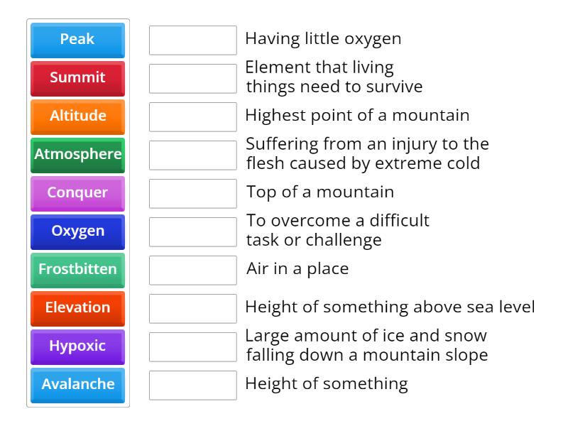This screenshot has height=426, width=568.
Task: Select the purple Hypoxic tile
Action: click(x=77, y=347)
